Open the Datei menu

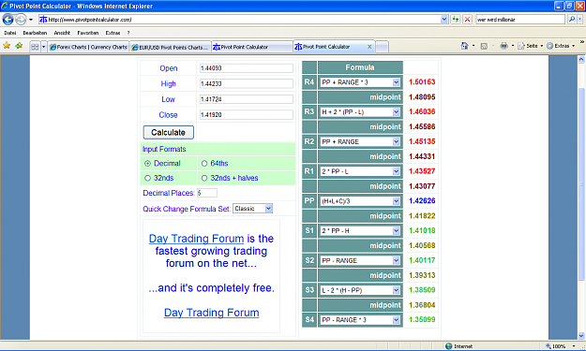[x=10, y=33]
